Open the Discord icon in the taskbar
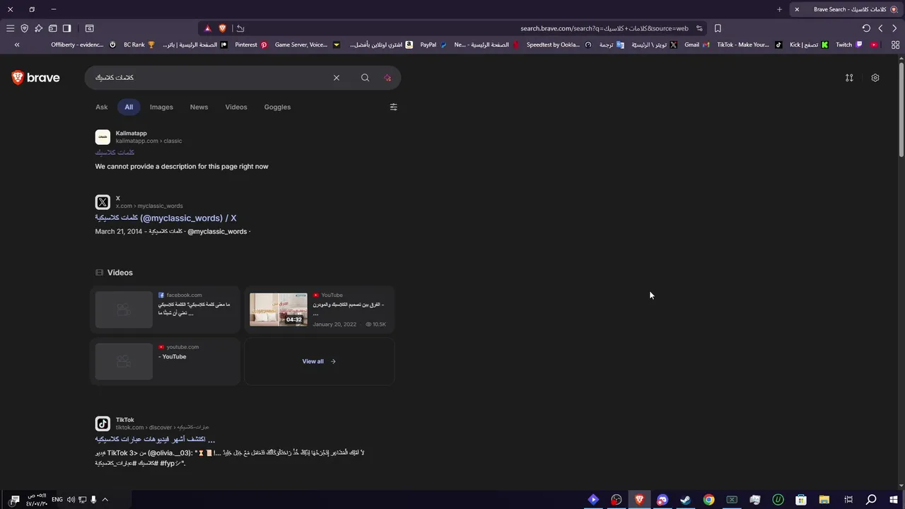 pos(662,500)
